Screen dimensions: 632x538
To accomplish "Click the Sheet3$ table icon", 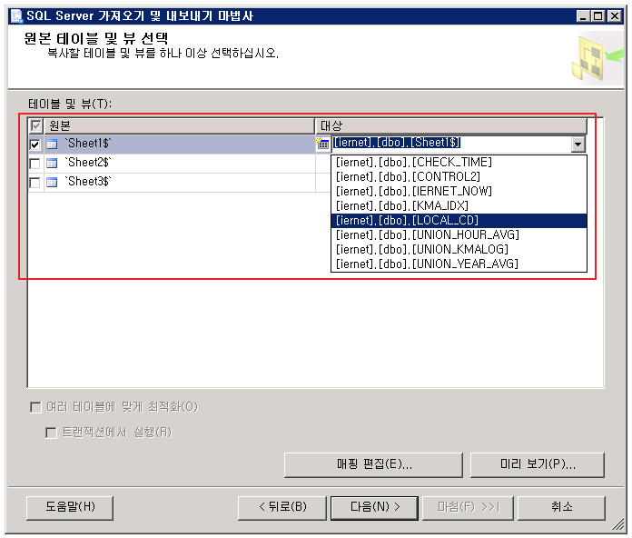I will pyautogui.click(x=52, y=183).
